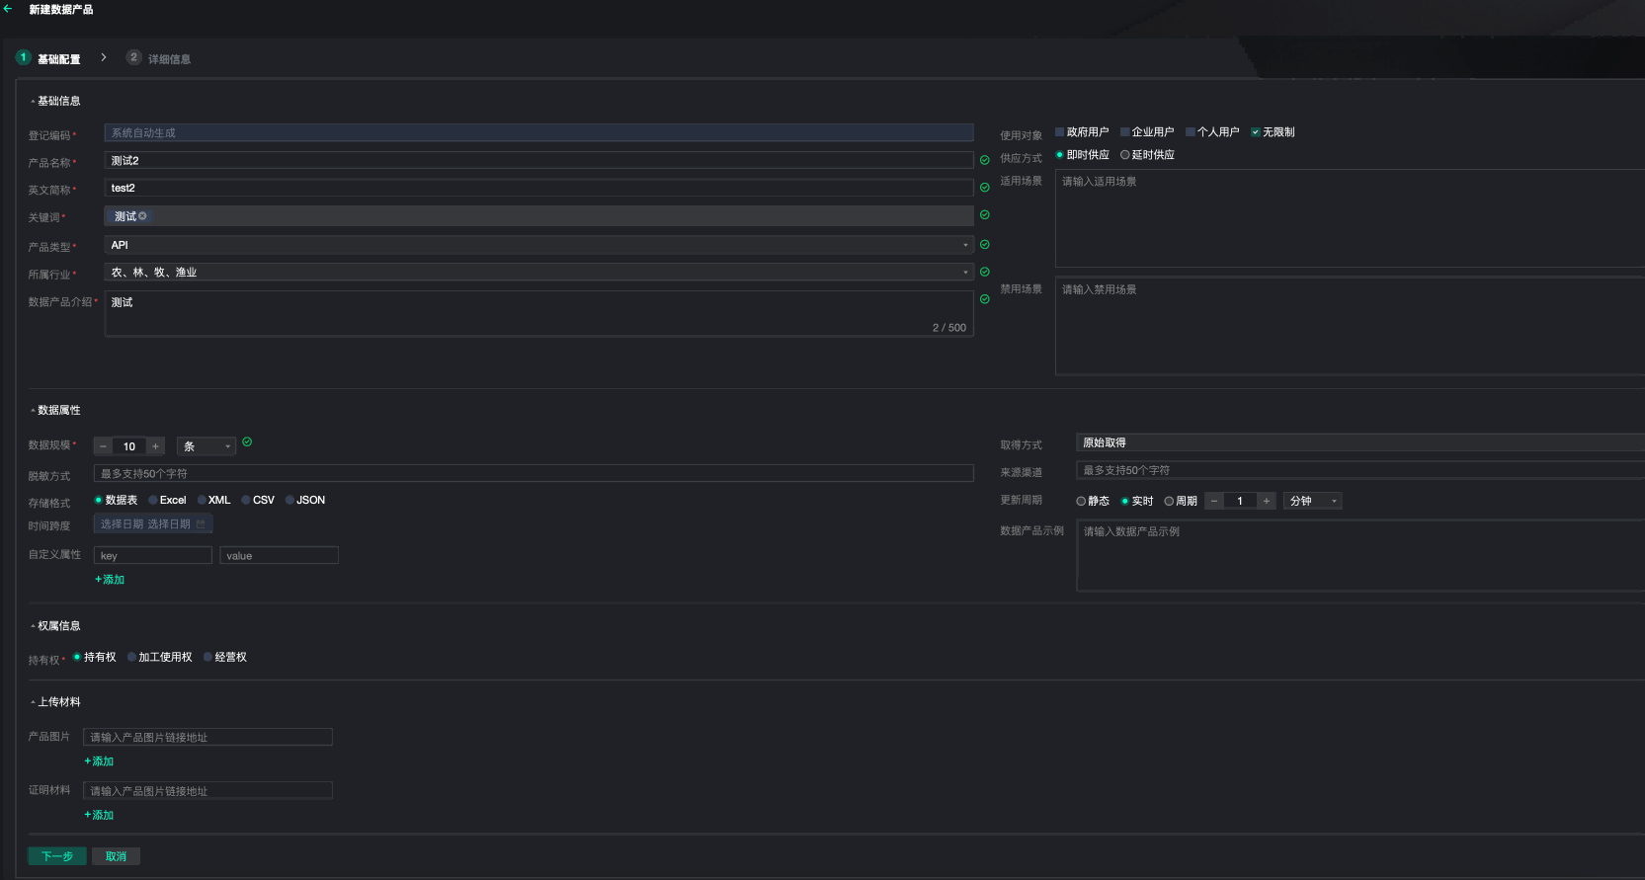Expand the 所属行业 dropdown
This screenshot has height=880, width=1645.
tap(964, 273)
